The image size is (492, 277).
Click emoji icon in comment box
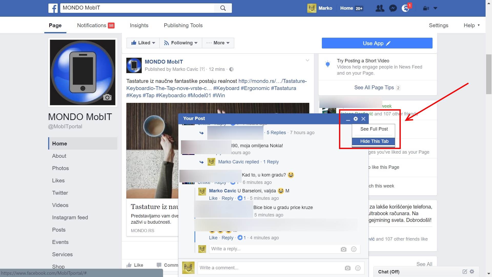[x=358, y=268]
